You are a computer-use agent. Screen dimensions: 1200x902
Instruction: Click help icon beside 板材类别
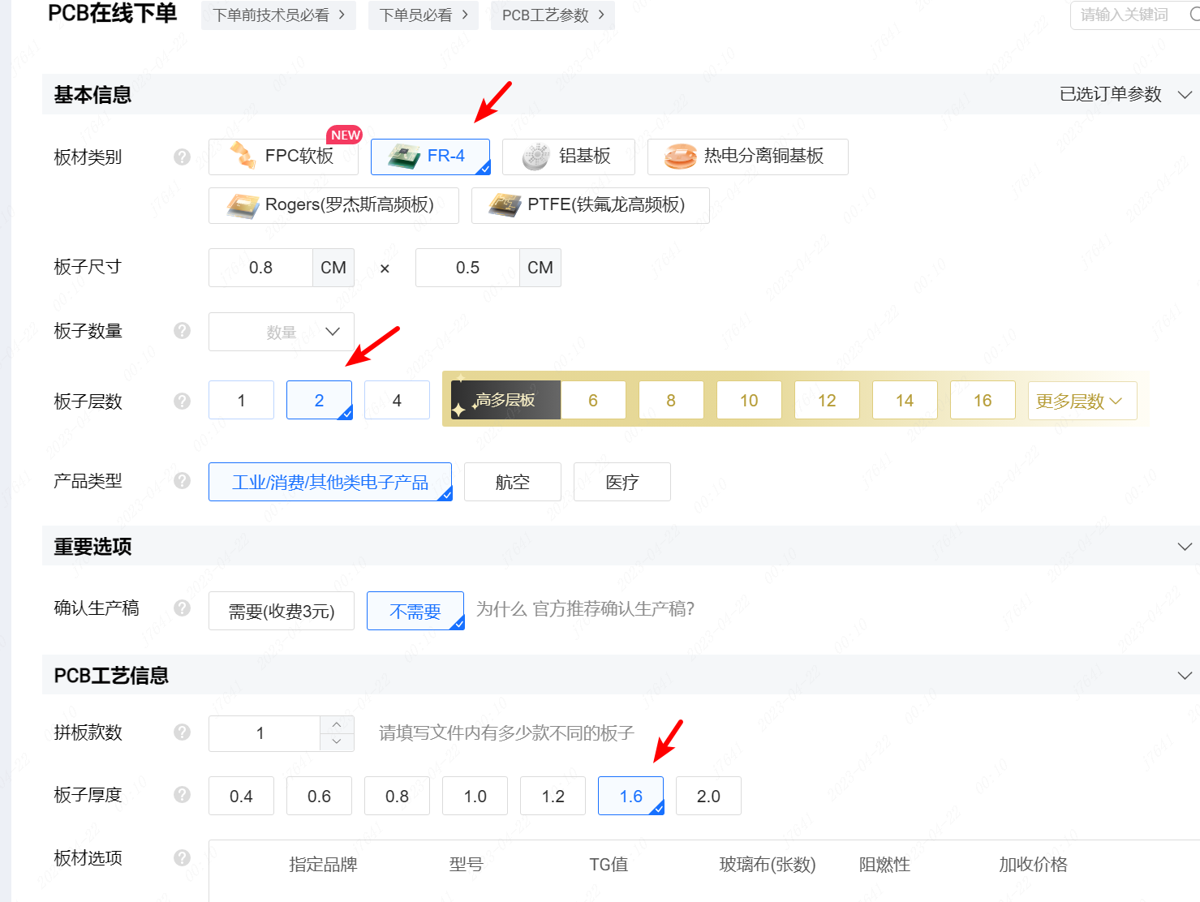coord(182,157)
